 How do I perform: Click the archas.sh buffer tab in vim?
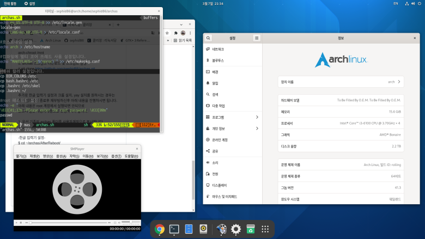[11, 17]
